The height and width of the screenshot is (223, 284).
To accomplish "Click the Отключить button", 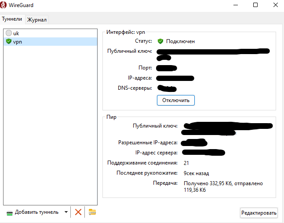I will coord(176,100).
